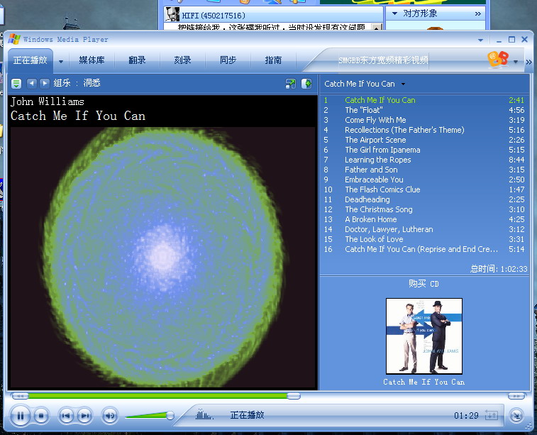The height and width of the screenshot is (435, 537).
Task: Select track The Flash Comics Clue
Action: (x=424, y=189)
